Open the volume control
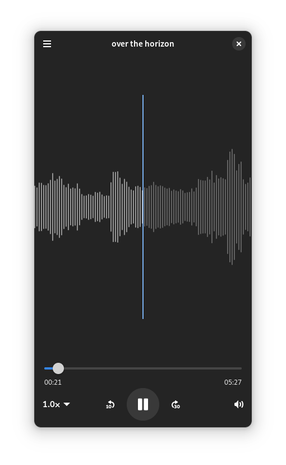Viewport: 286px width, 465px height. tap(239, 404)
